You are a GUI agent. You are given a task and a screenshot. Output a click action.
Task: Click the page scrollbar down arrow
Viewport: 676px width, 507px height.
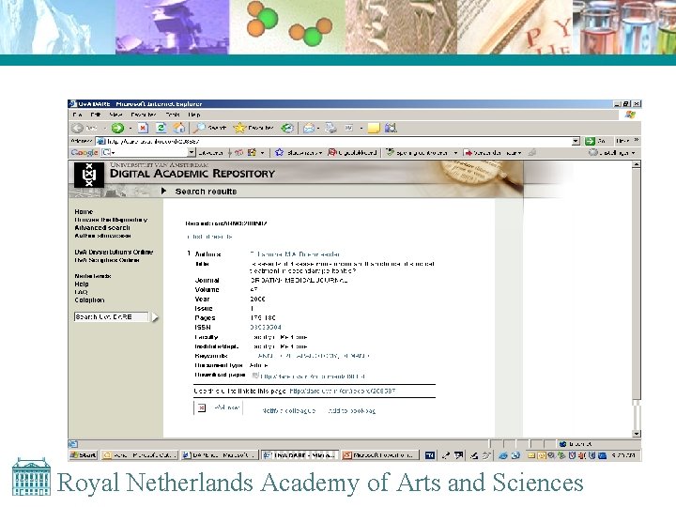click(x=637, y=433)
